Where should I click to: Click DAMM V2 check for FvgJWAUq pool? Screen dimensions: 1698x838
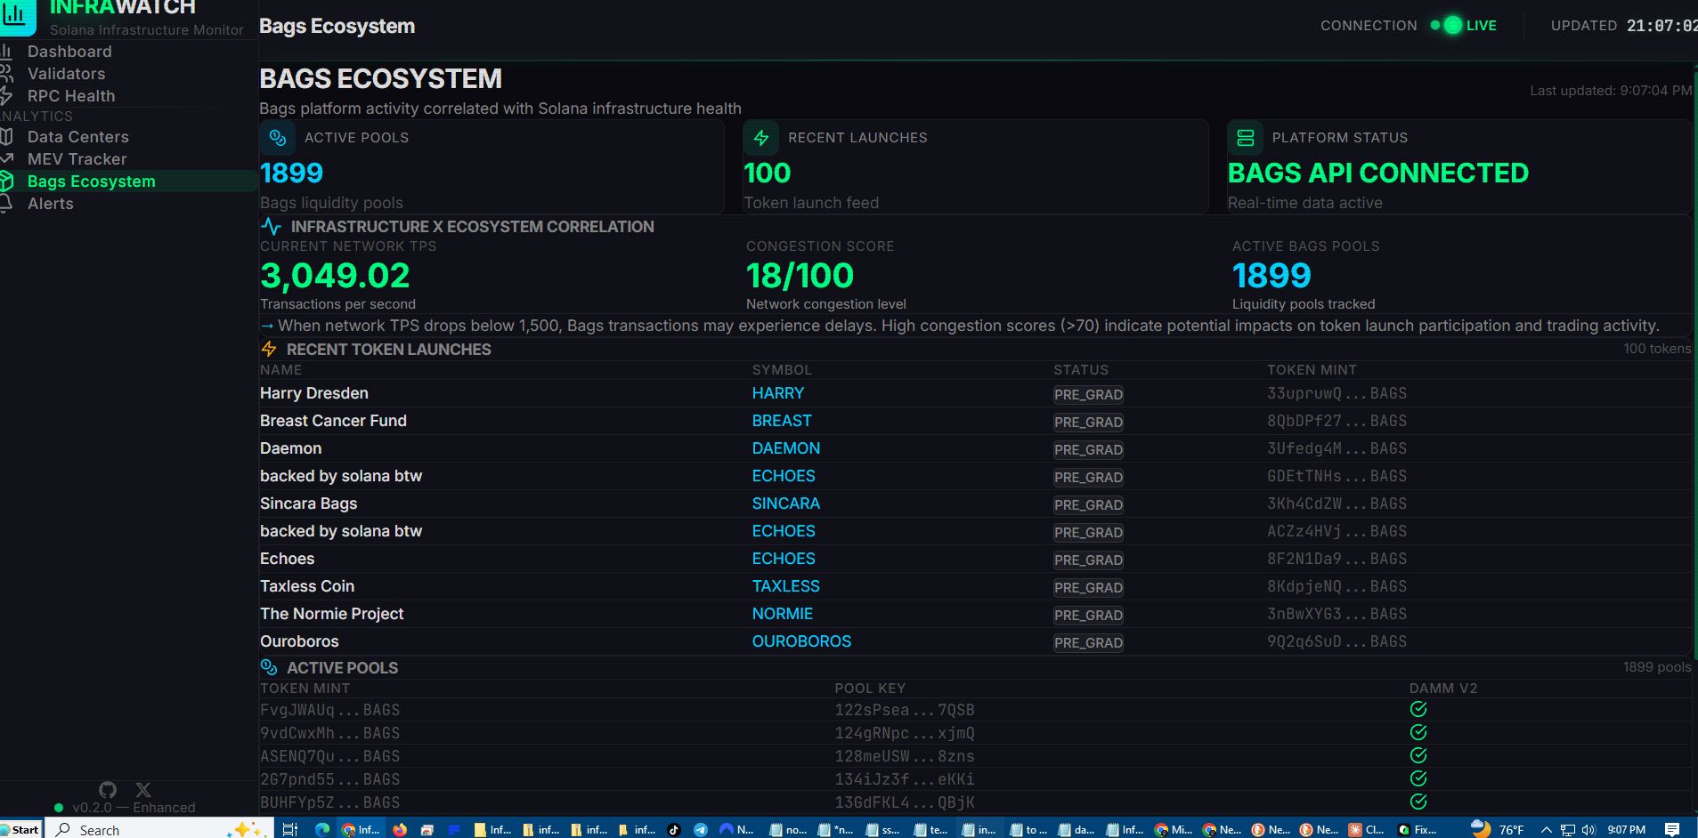point(1418,709)
